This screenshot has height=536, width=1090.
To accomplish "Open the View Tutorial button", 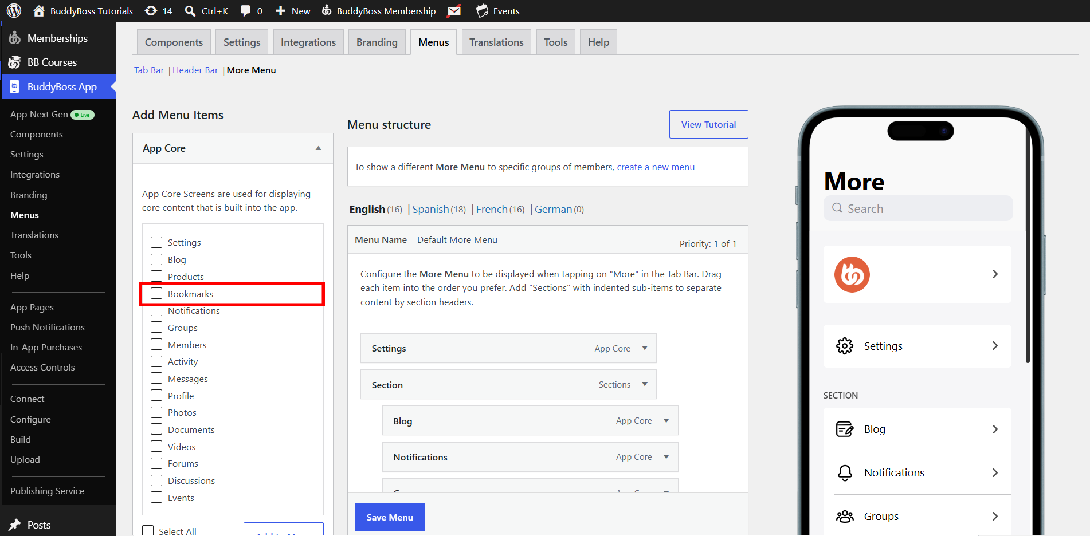I will 708,124.
